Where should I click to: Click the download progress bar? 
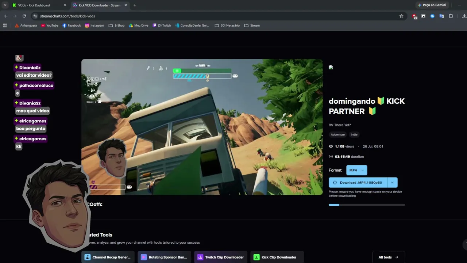(367, 205)
